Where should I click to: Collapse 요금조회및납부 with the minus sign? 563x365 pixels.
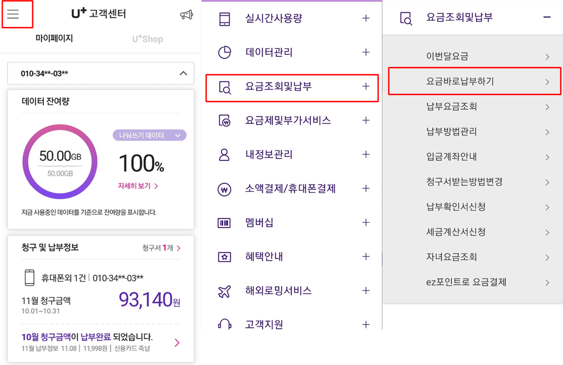547,17
